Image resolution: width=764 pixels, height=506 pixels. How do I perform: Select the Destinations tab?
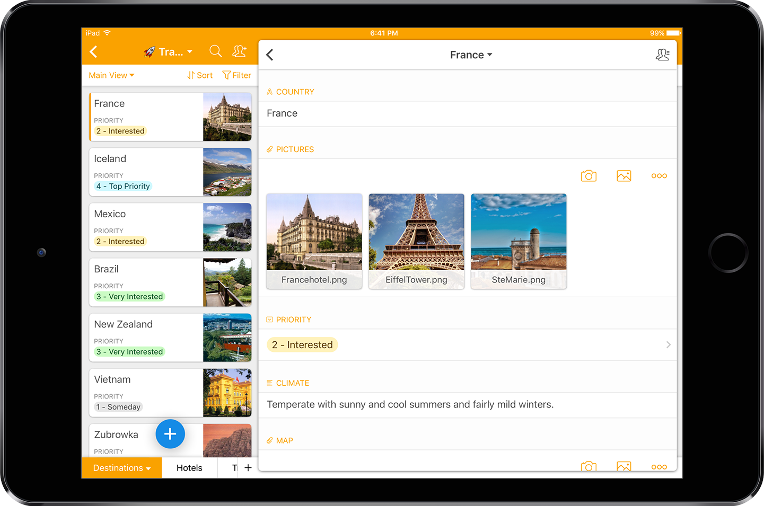tap(121, 468)
